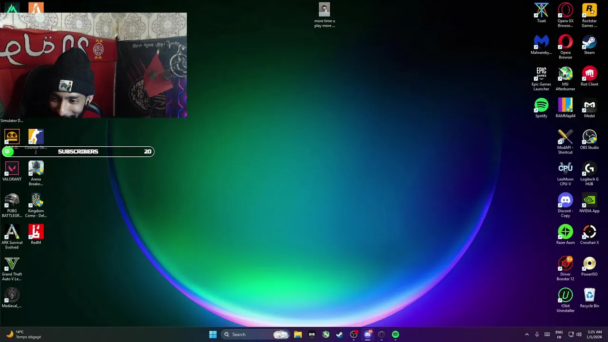Open network quick settings icon
Viewport: 608px width, 342px height.
[x=571, y=334]
